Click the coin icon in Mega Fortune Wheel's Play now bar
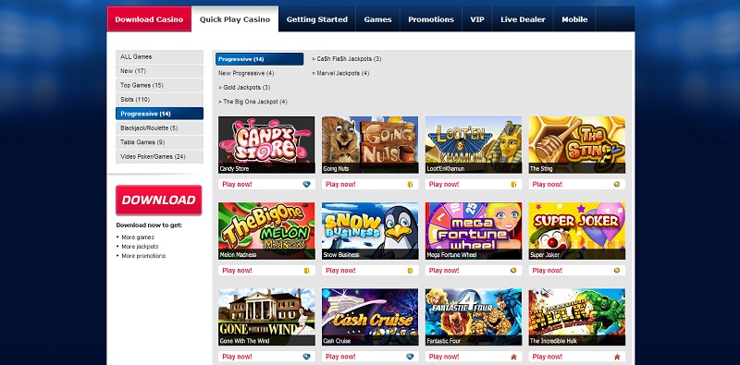This screenshot has height=365, width=740. click(513, 271)
